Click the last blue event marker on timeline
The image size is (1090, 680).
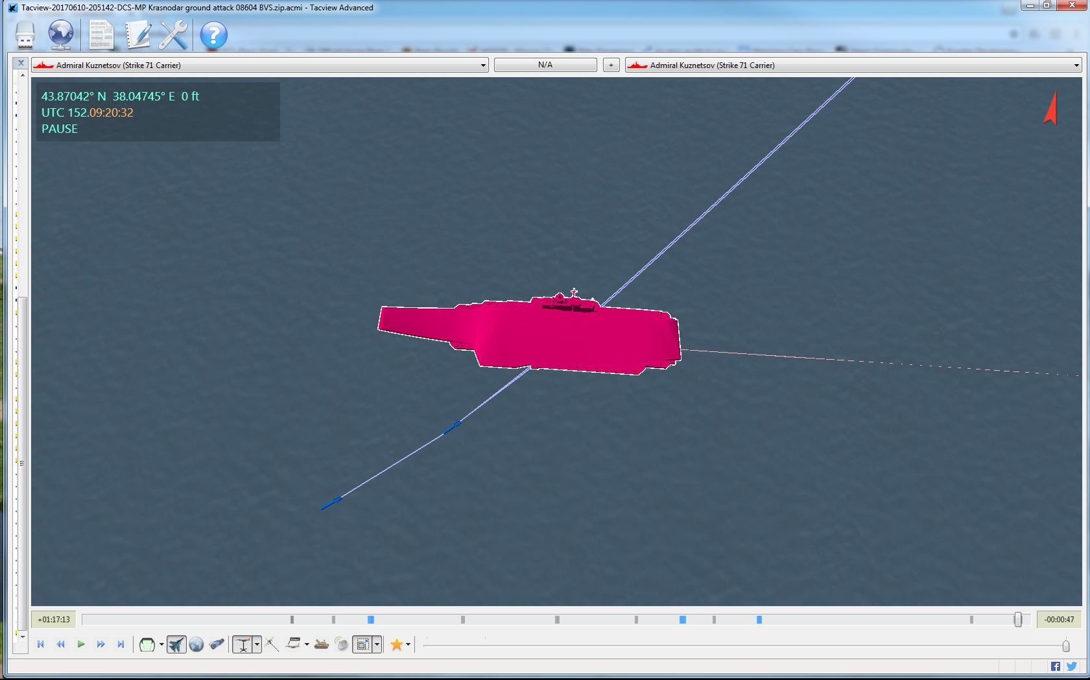pyautogui.click(x=759, y=620)
